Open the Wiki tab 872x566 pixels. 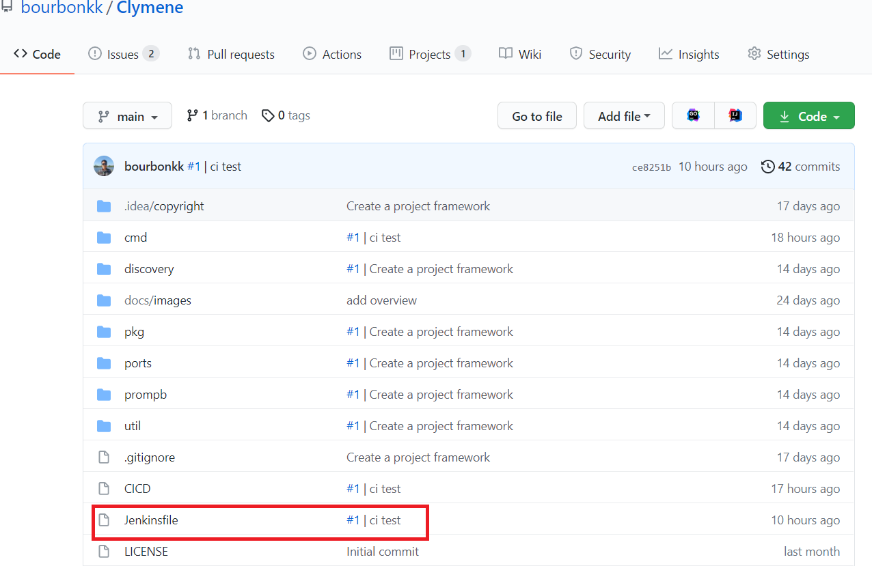tap(520, 55)
